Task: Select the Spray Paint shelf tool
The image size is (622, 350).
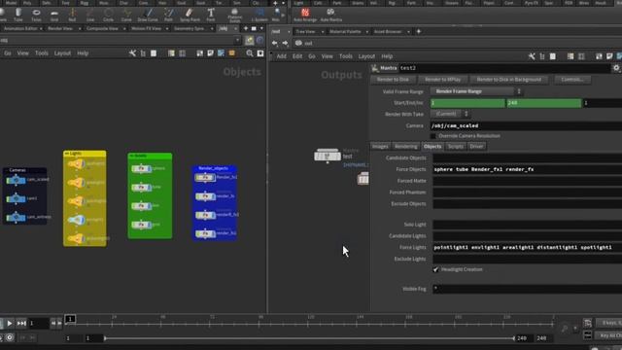Action: 190,16
